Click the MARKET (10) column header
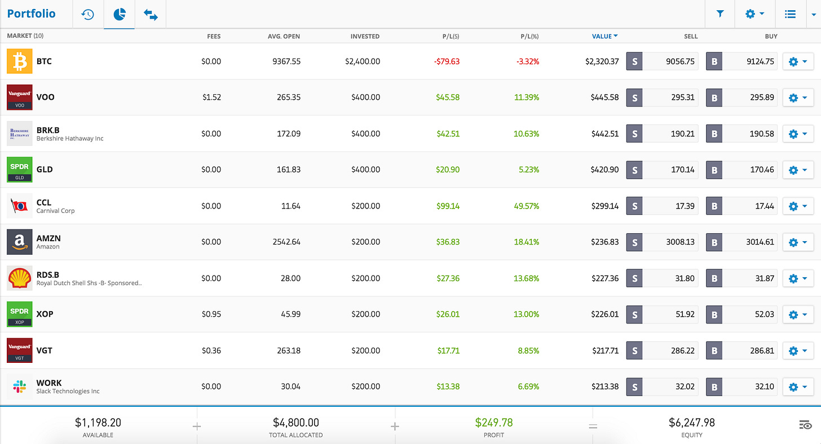 [25, 36]
